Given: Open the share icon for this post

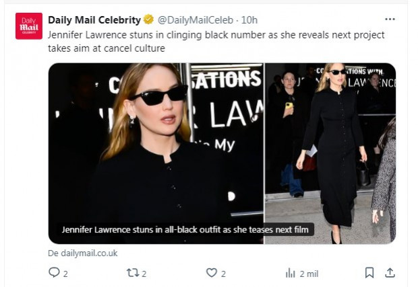Looking at the screenshot, I should pos(390,273).
